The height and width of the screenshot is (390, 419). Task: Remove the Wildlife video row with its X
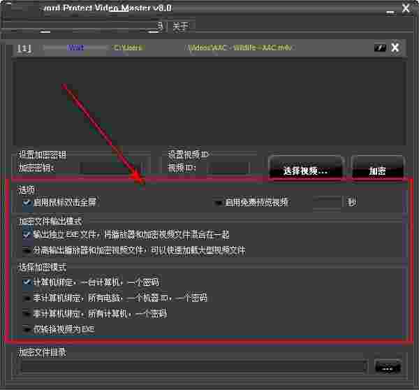pos(395,48)
